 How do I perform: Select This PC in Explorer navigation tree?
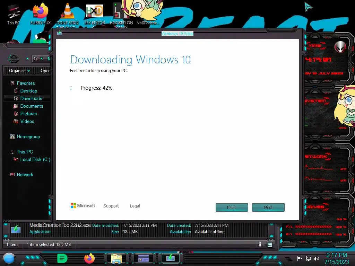(25, 152)
